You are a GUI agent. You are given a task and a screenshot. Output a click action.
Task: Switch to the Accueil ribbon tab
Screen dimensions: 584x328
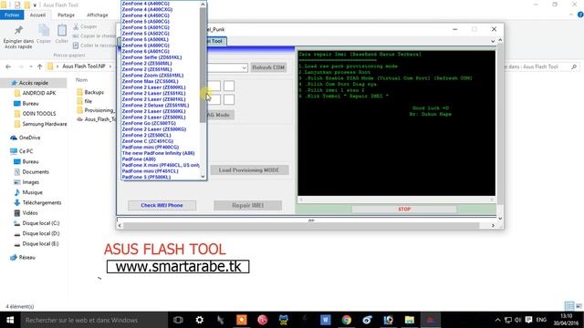click(x=37, y=15)
